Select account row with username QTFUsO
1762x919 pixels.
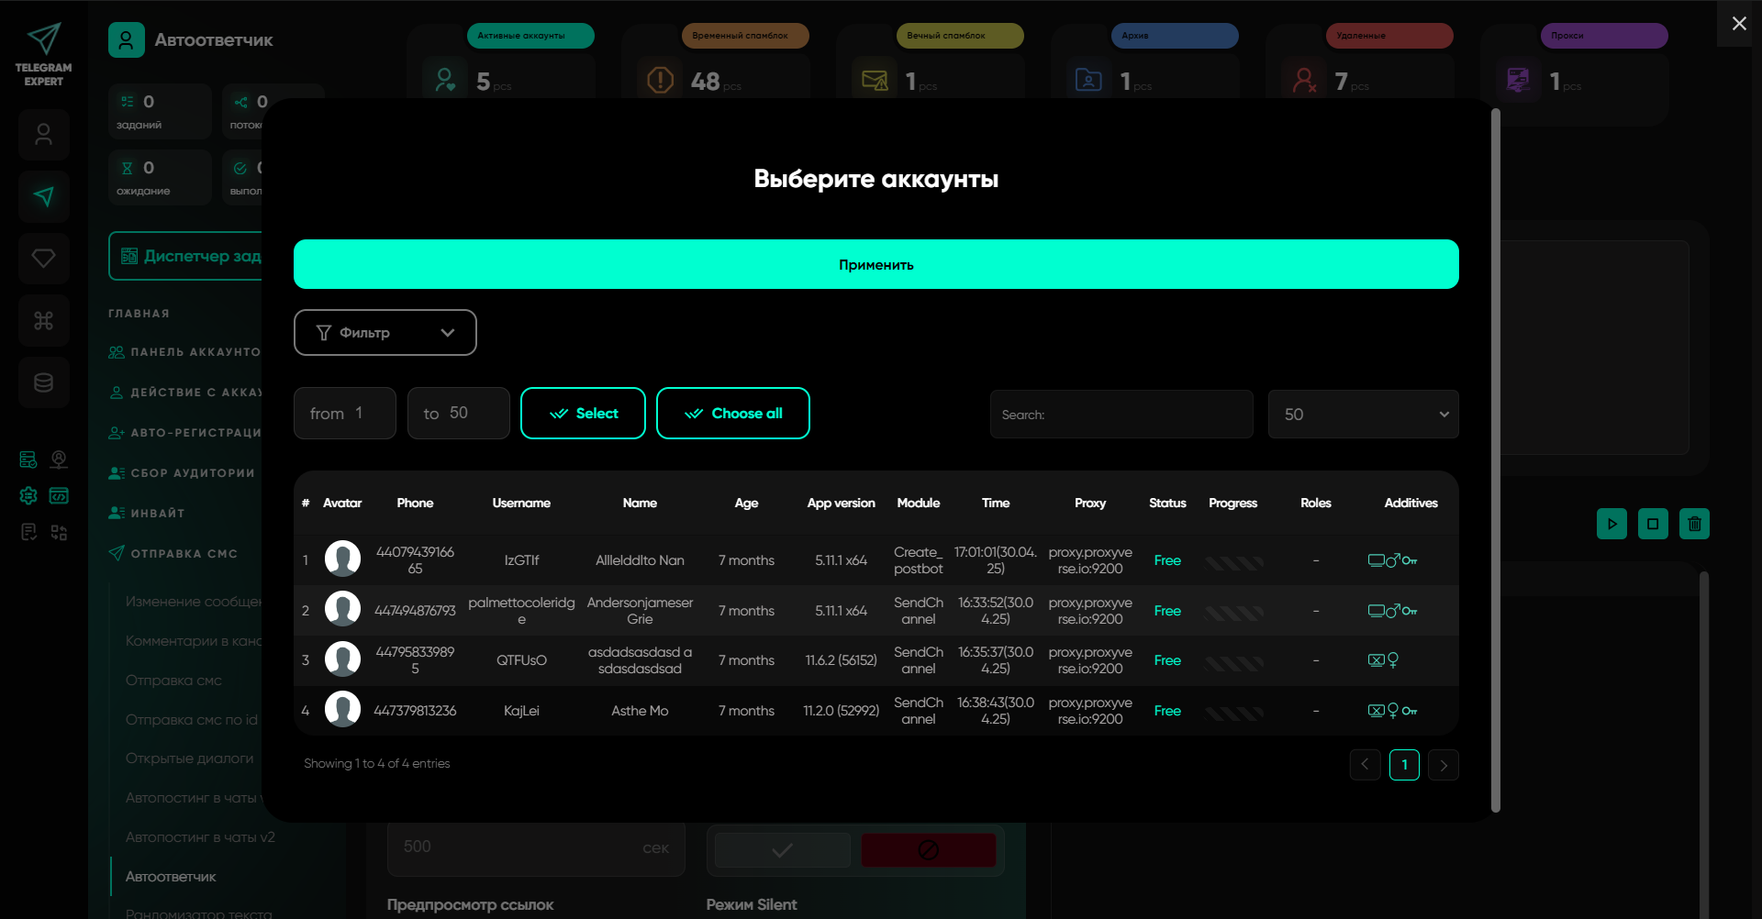click(521, 660)
